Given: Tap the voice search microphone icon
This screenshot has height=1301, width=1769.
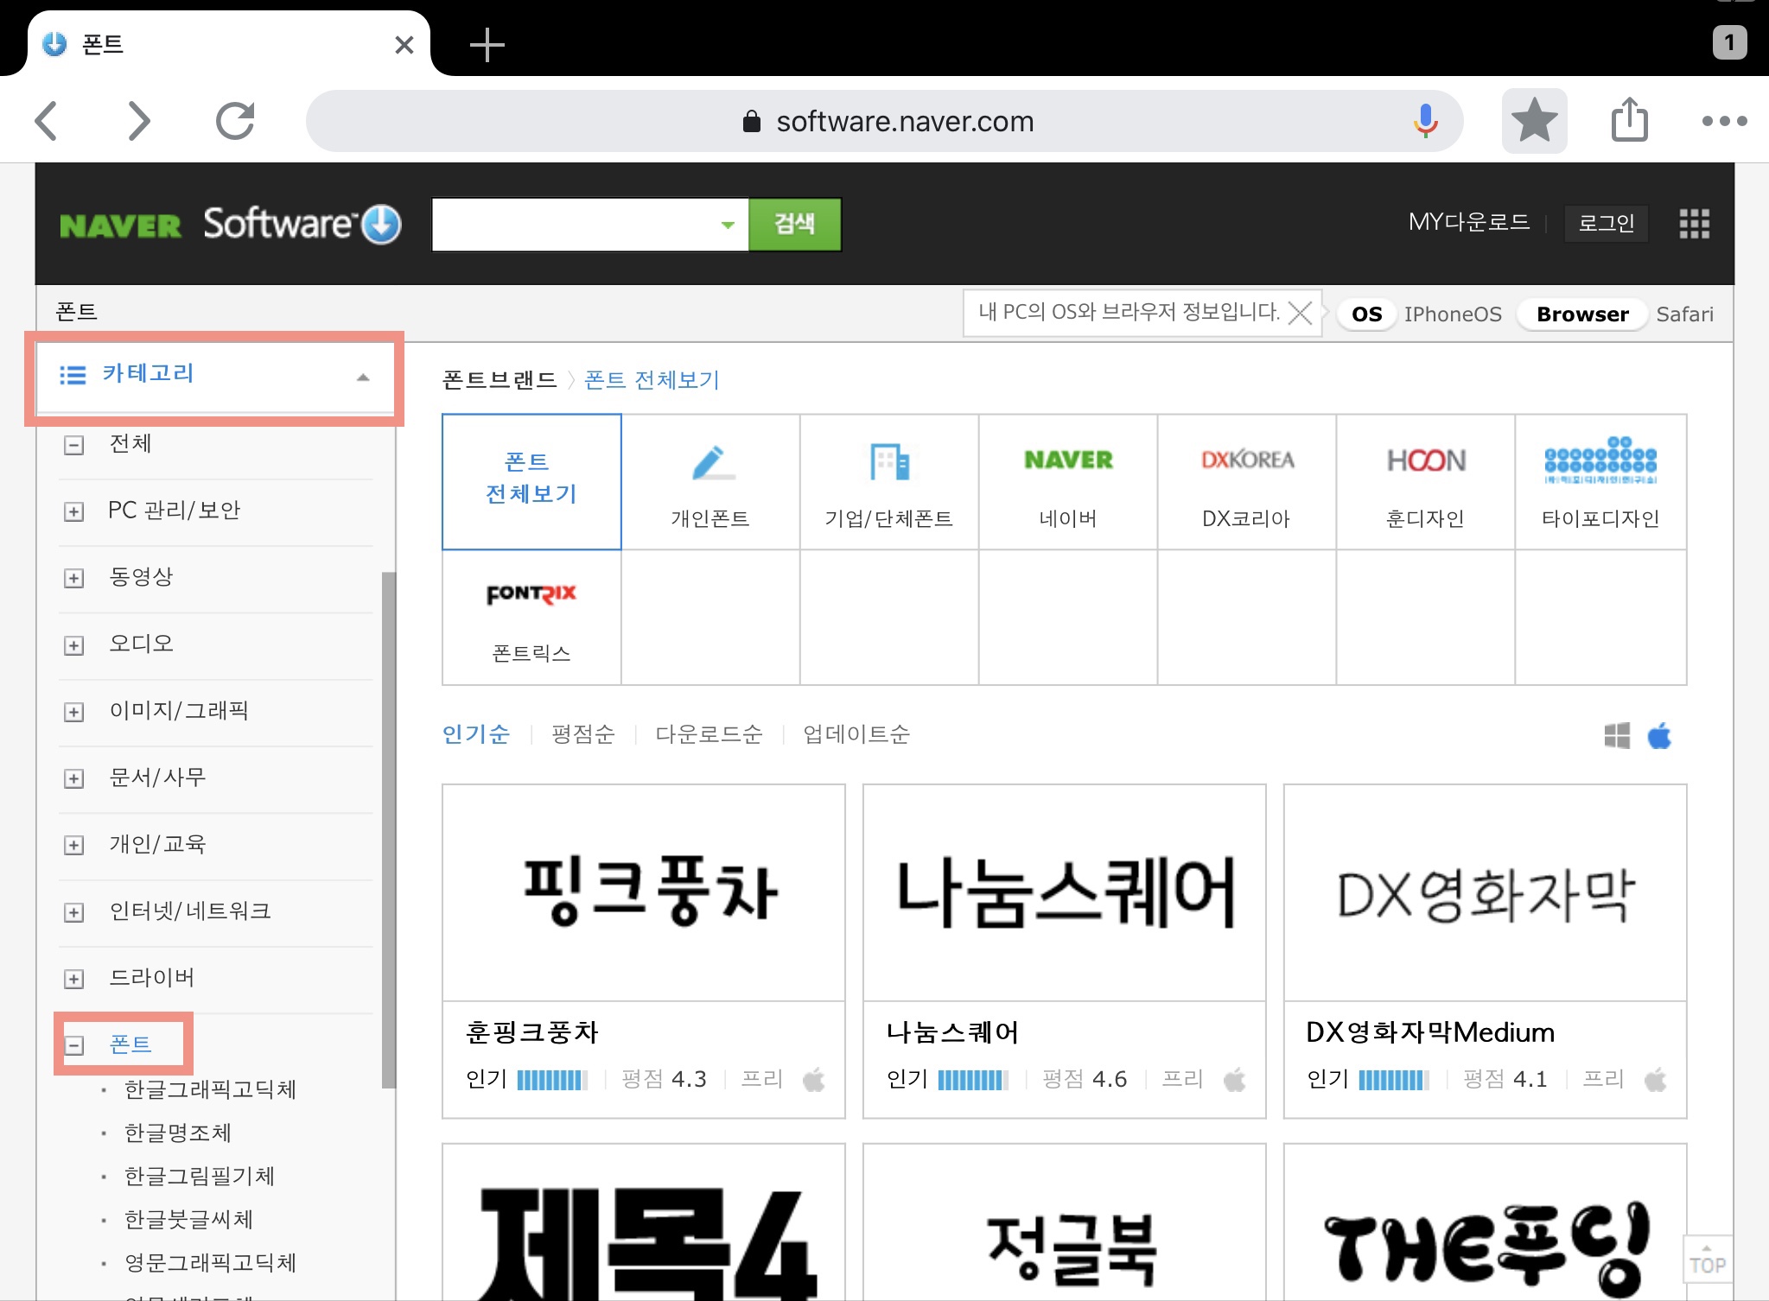Looking at the screenshot, I should click(1425, 121).
